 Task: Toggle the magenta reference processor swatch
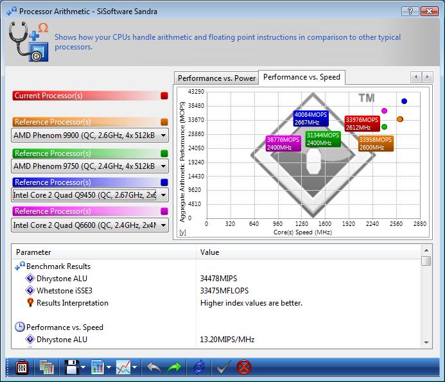point(164,211)
